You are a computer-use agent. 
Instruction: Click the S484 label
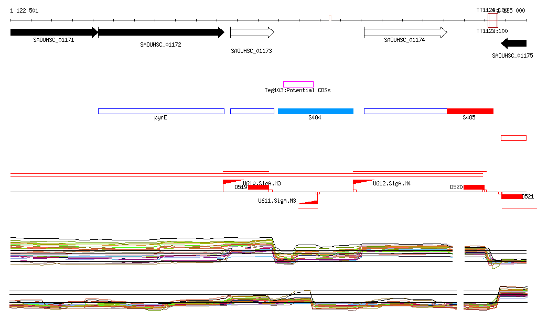315,118
